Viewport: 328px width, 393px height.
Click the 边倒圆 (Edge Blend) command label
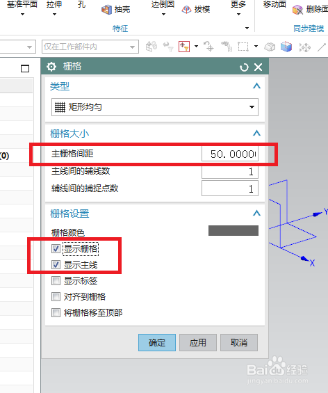point(163,4)
